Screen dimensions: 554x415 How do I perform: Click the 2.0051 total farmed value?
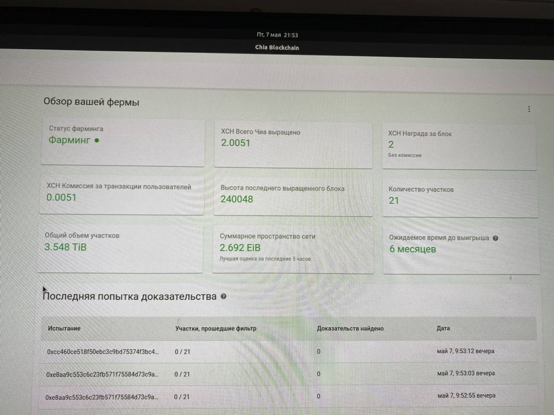[x=235, y=143]
